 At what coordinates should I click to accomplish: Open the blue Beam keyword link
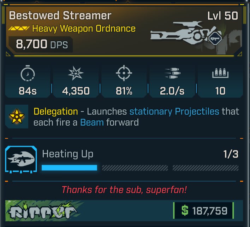[92, 123]
